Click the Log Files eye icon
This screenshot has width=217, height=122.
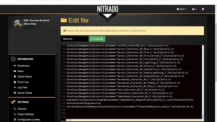click(x=15, y=87)
